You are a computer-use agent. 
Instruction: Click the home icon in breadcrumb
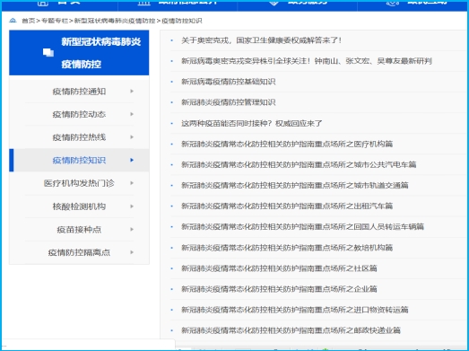point(13,21)
